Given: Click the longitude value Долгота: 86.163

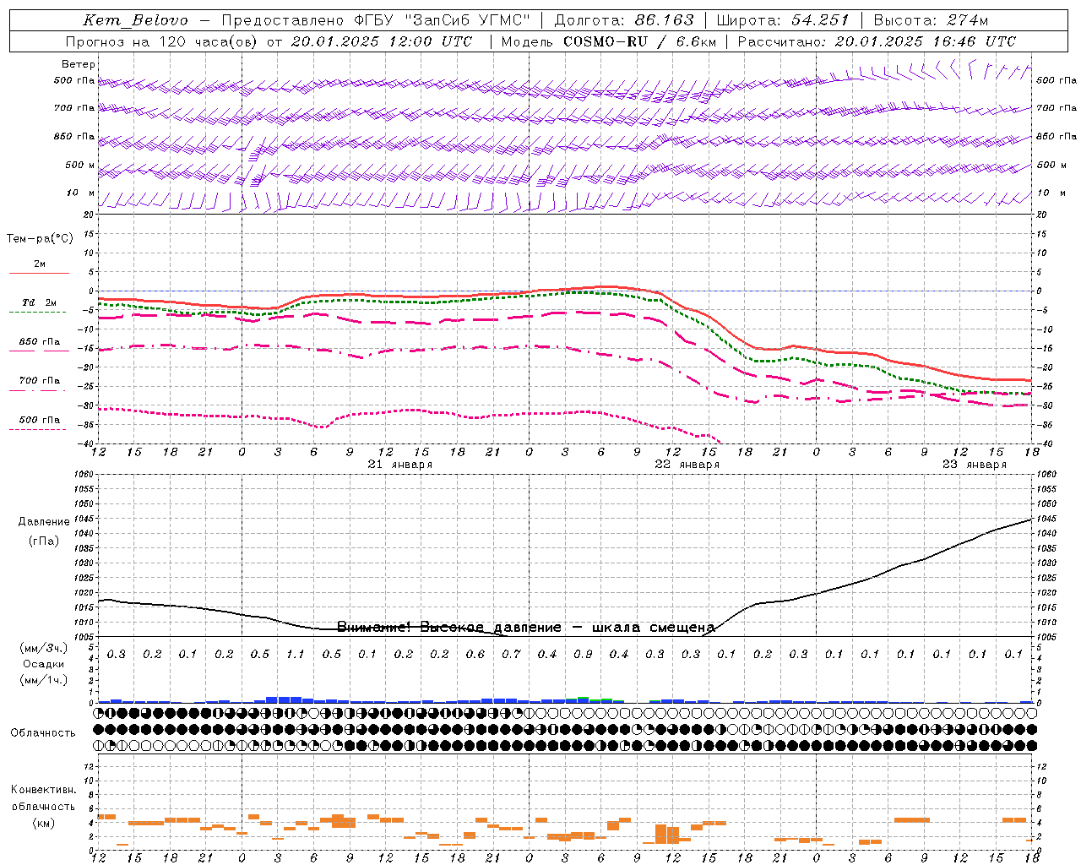Looking at the screenshot, I should (x=624, y=20).
